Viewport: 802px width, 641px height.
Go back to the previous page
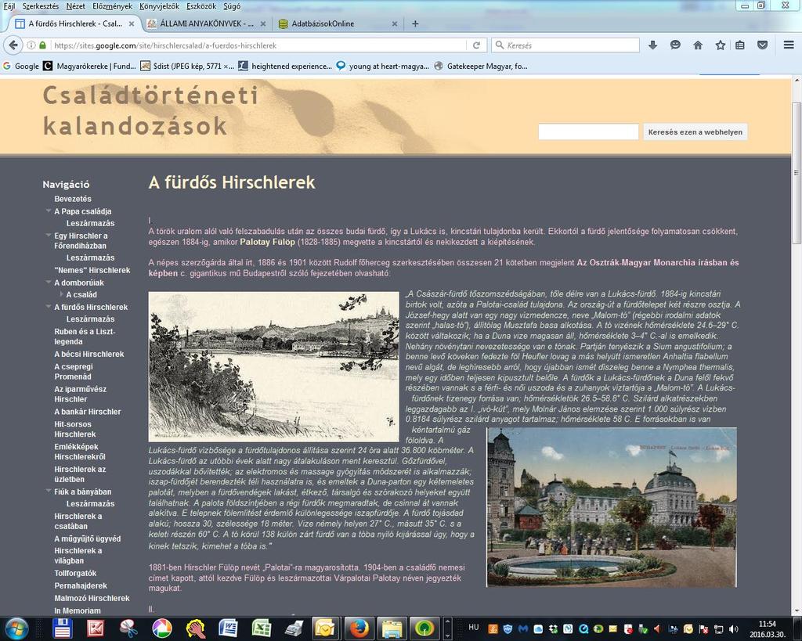click(x=13, y=45)
